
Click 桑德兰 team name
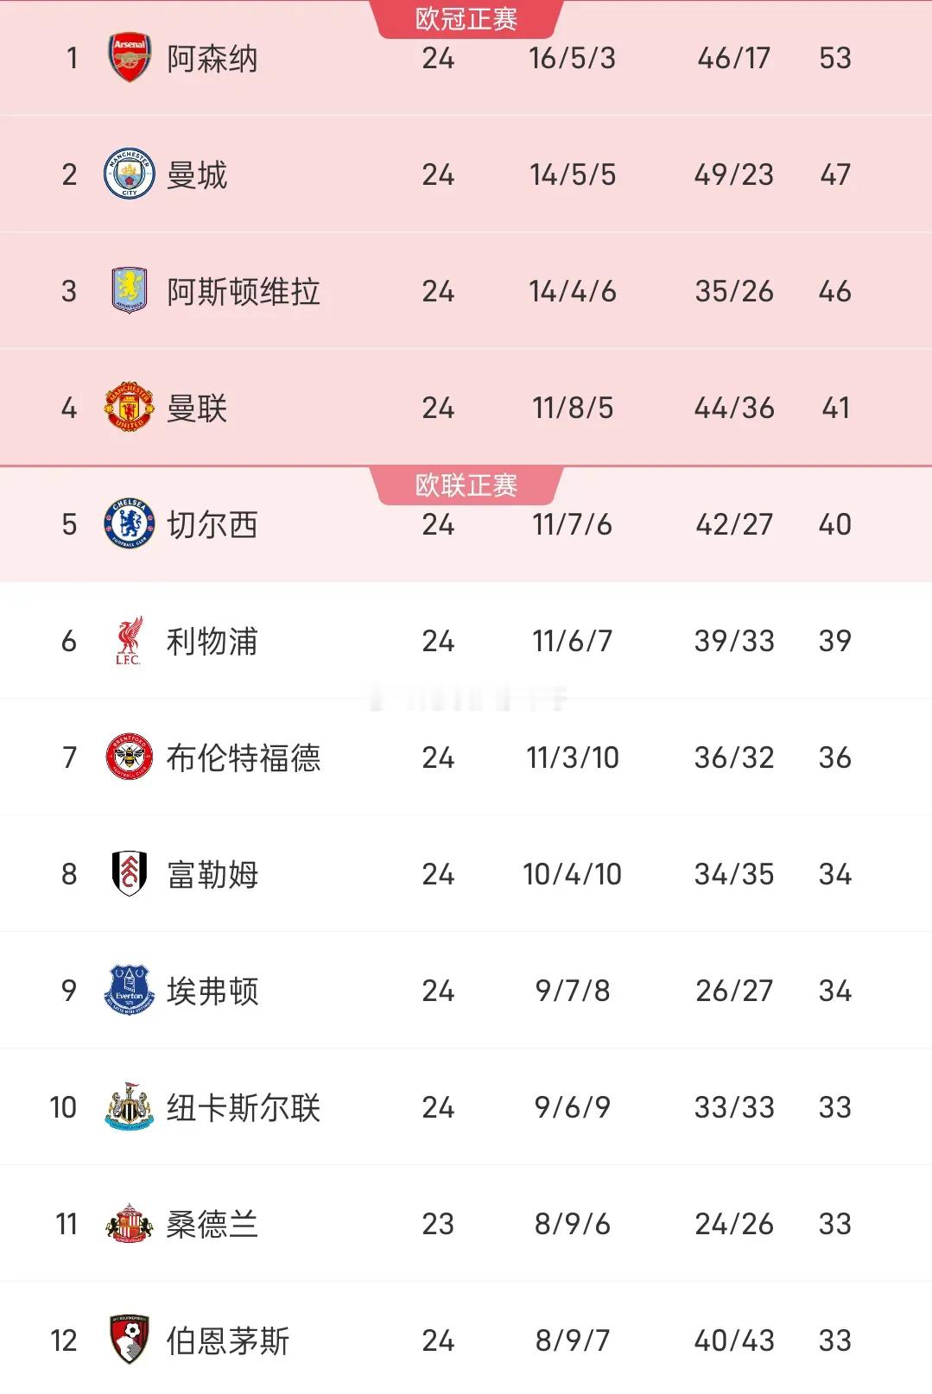(212, 1225)
